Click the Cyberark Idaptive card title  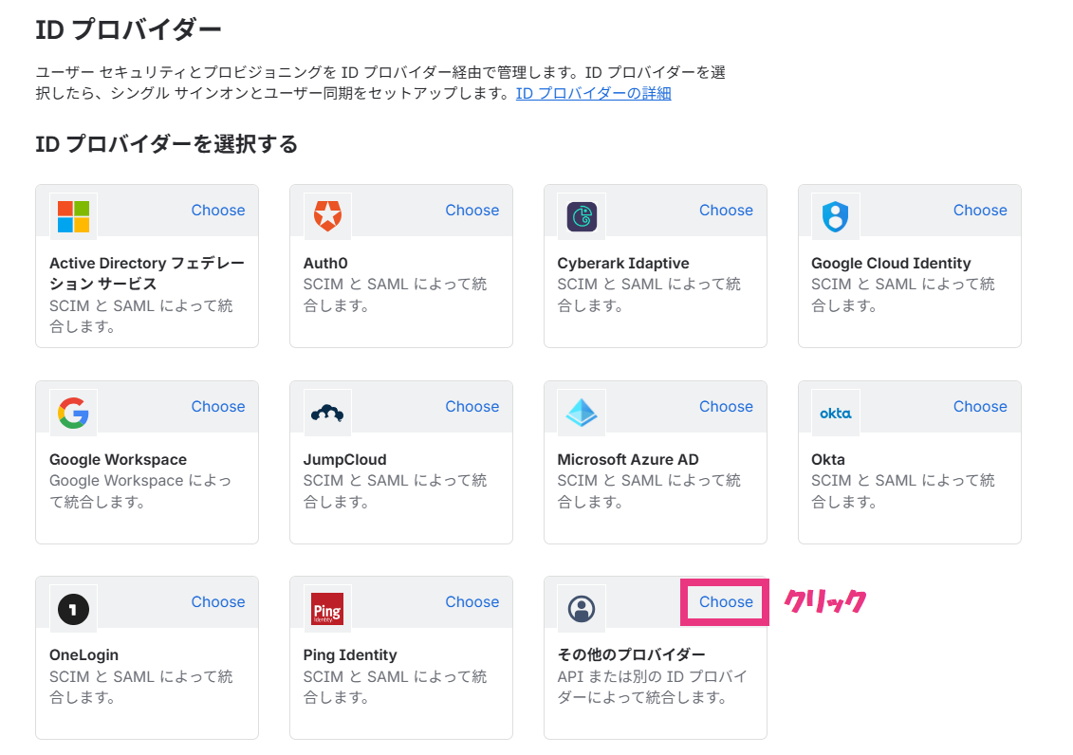tap(623, 264)
